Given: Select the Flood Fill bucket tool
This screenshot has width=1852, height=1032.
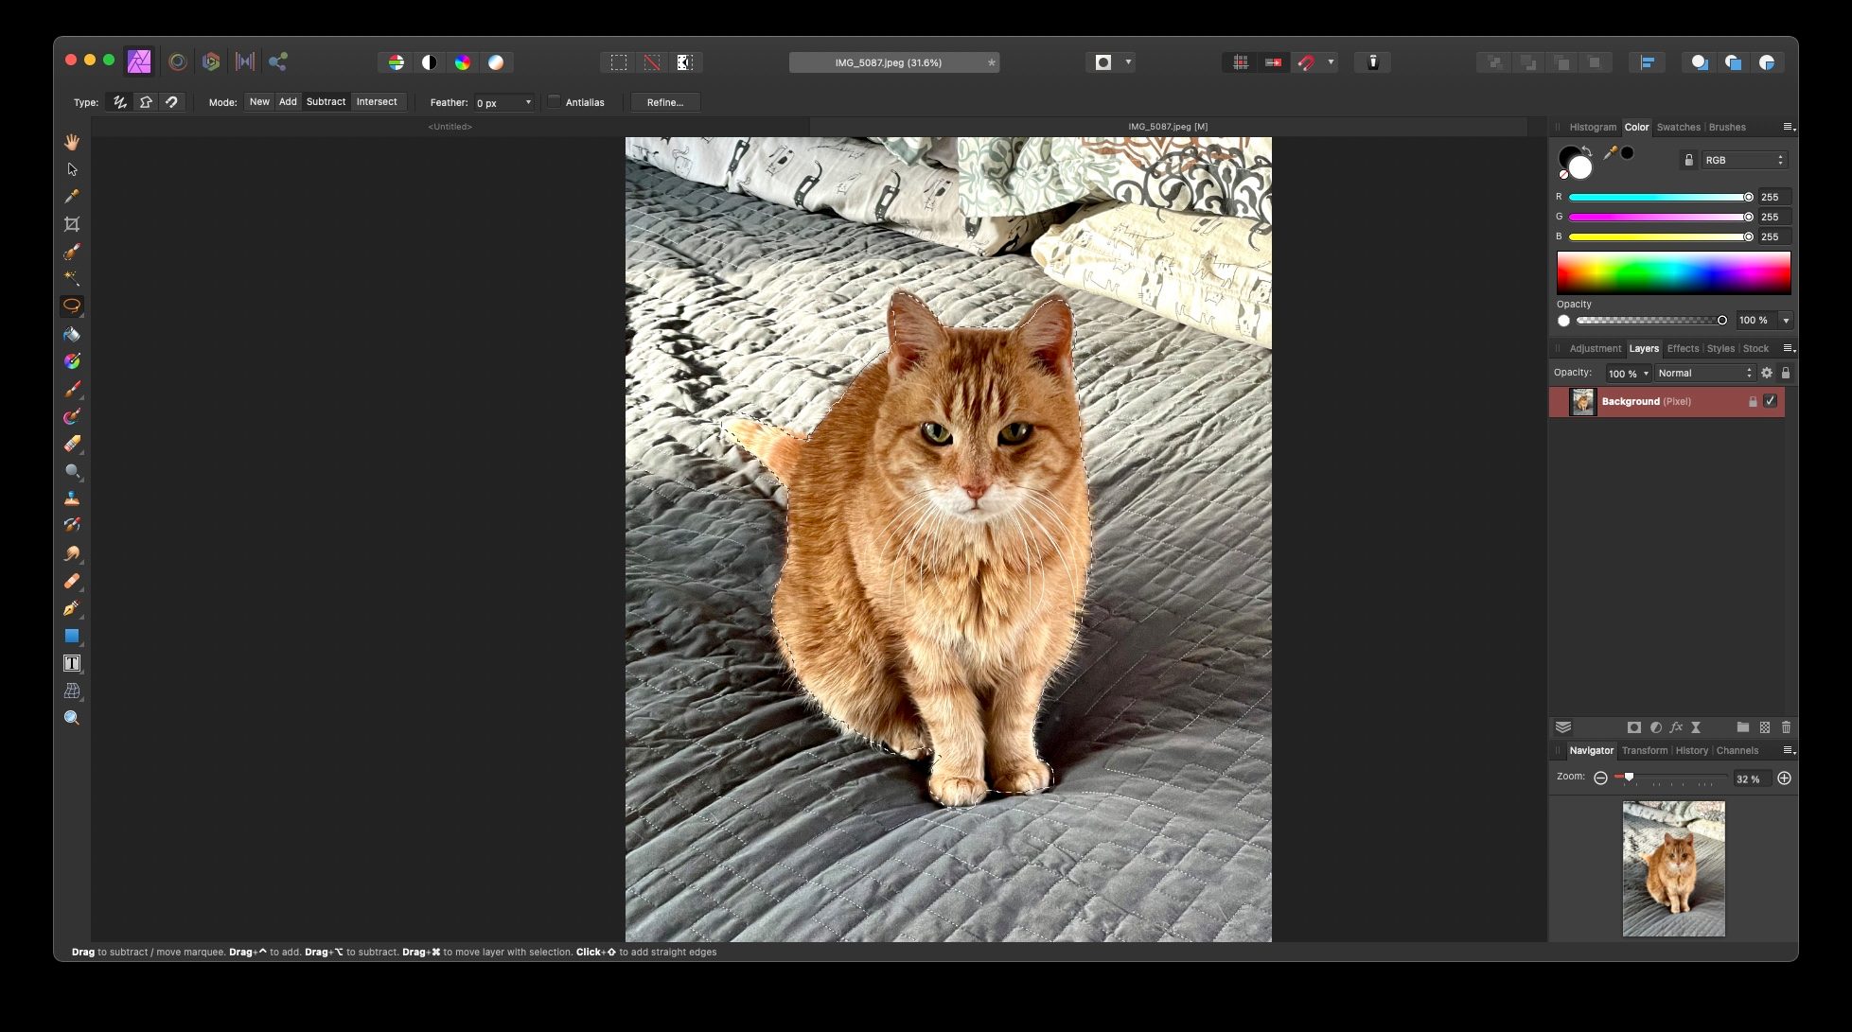Looking at the screenshot, I should [72, 334].
